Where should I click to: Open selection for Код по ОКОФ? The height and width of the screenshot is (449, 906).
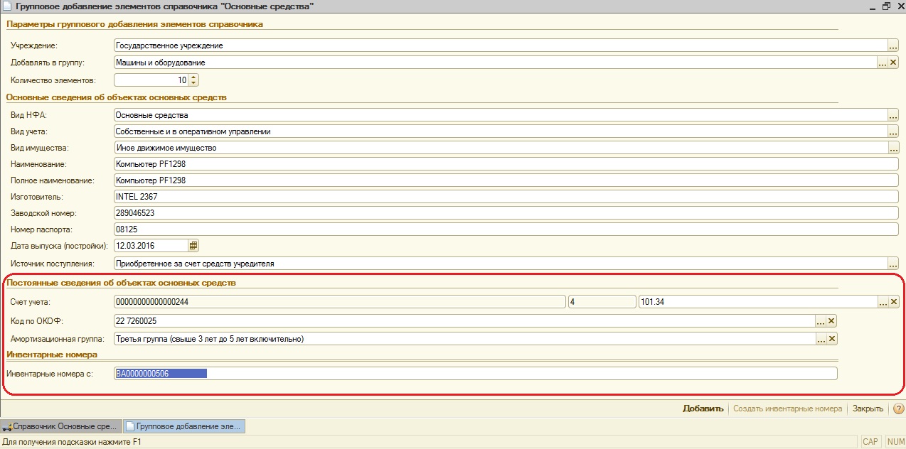point(820,320)
